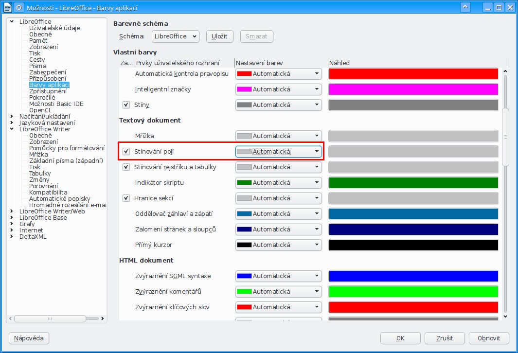The width and height of the screenshot is (518, 353).
Task: Select OpenCL in the options tree
Action: tap(40, 110)
